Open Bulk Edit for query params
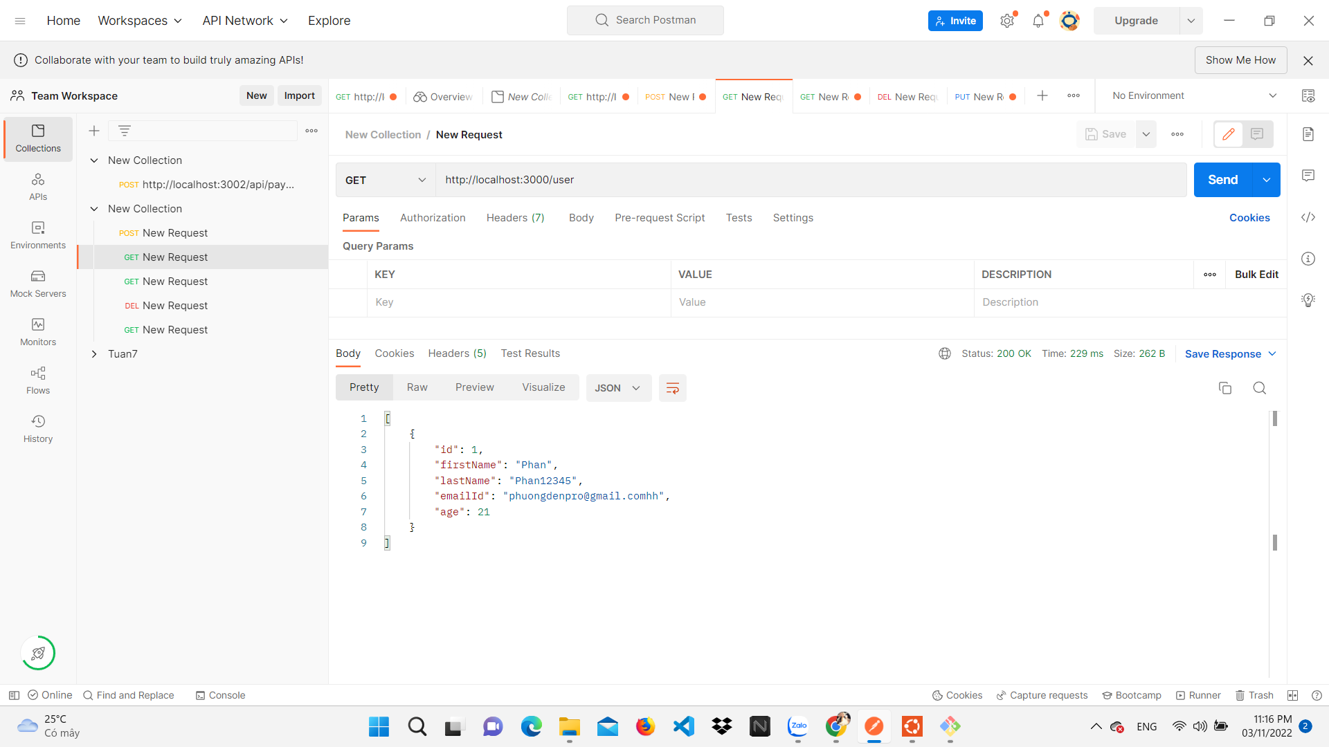Image resolution: width=1329 pixels, height=747 pixels. click(x=1256, y=274)
